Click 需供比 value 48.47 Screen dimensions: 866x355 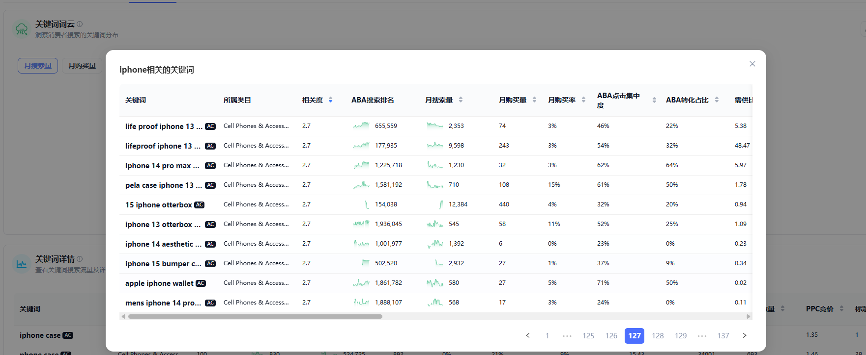(x=742, y=146)
